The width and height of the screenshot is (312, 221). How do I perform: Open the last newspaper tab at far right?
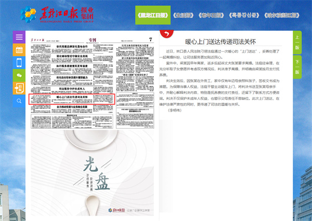[285, 15]
